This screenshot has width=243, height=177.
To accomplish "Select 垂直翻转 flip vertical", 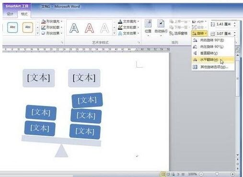I will pos(213,53).
